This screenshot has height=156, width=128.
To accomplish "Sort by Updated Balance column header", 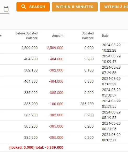I will (88, 36).
